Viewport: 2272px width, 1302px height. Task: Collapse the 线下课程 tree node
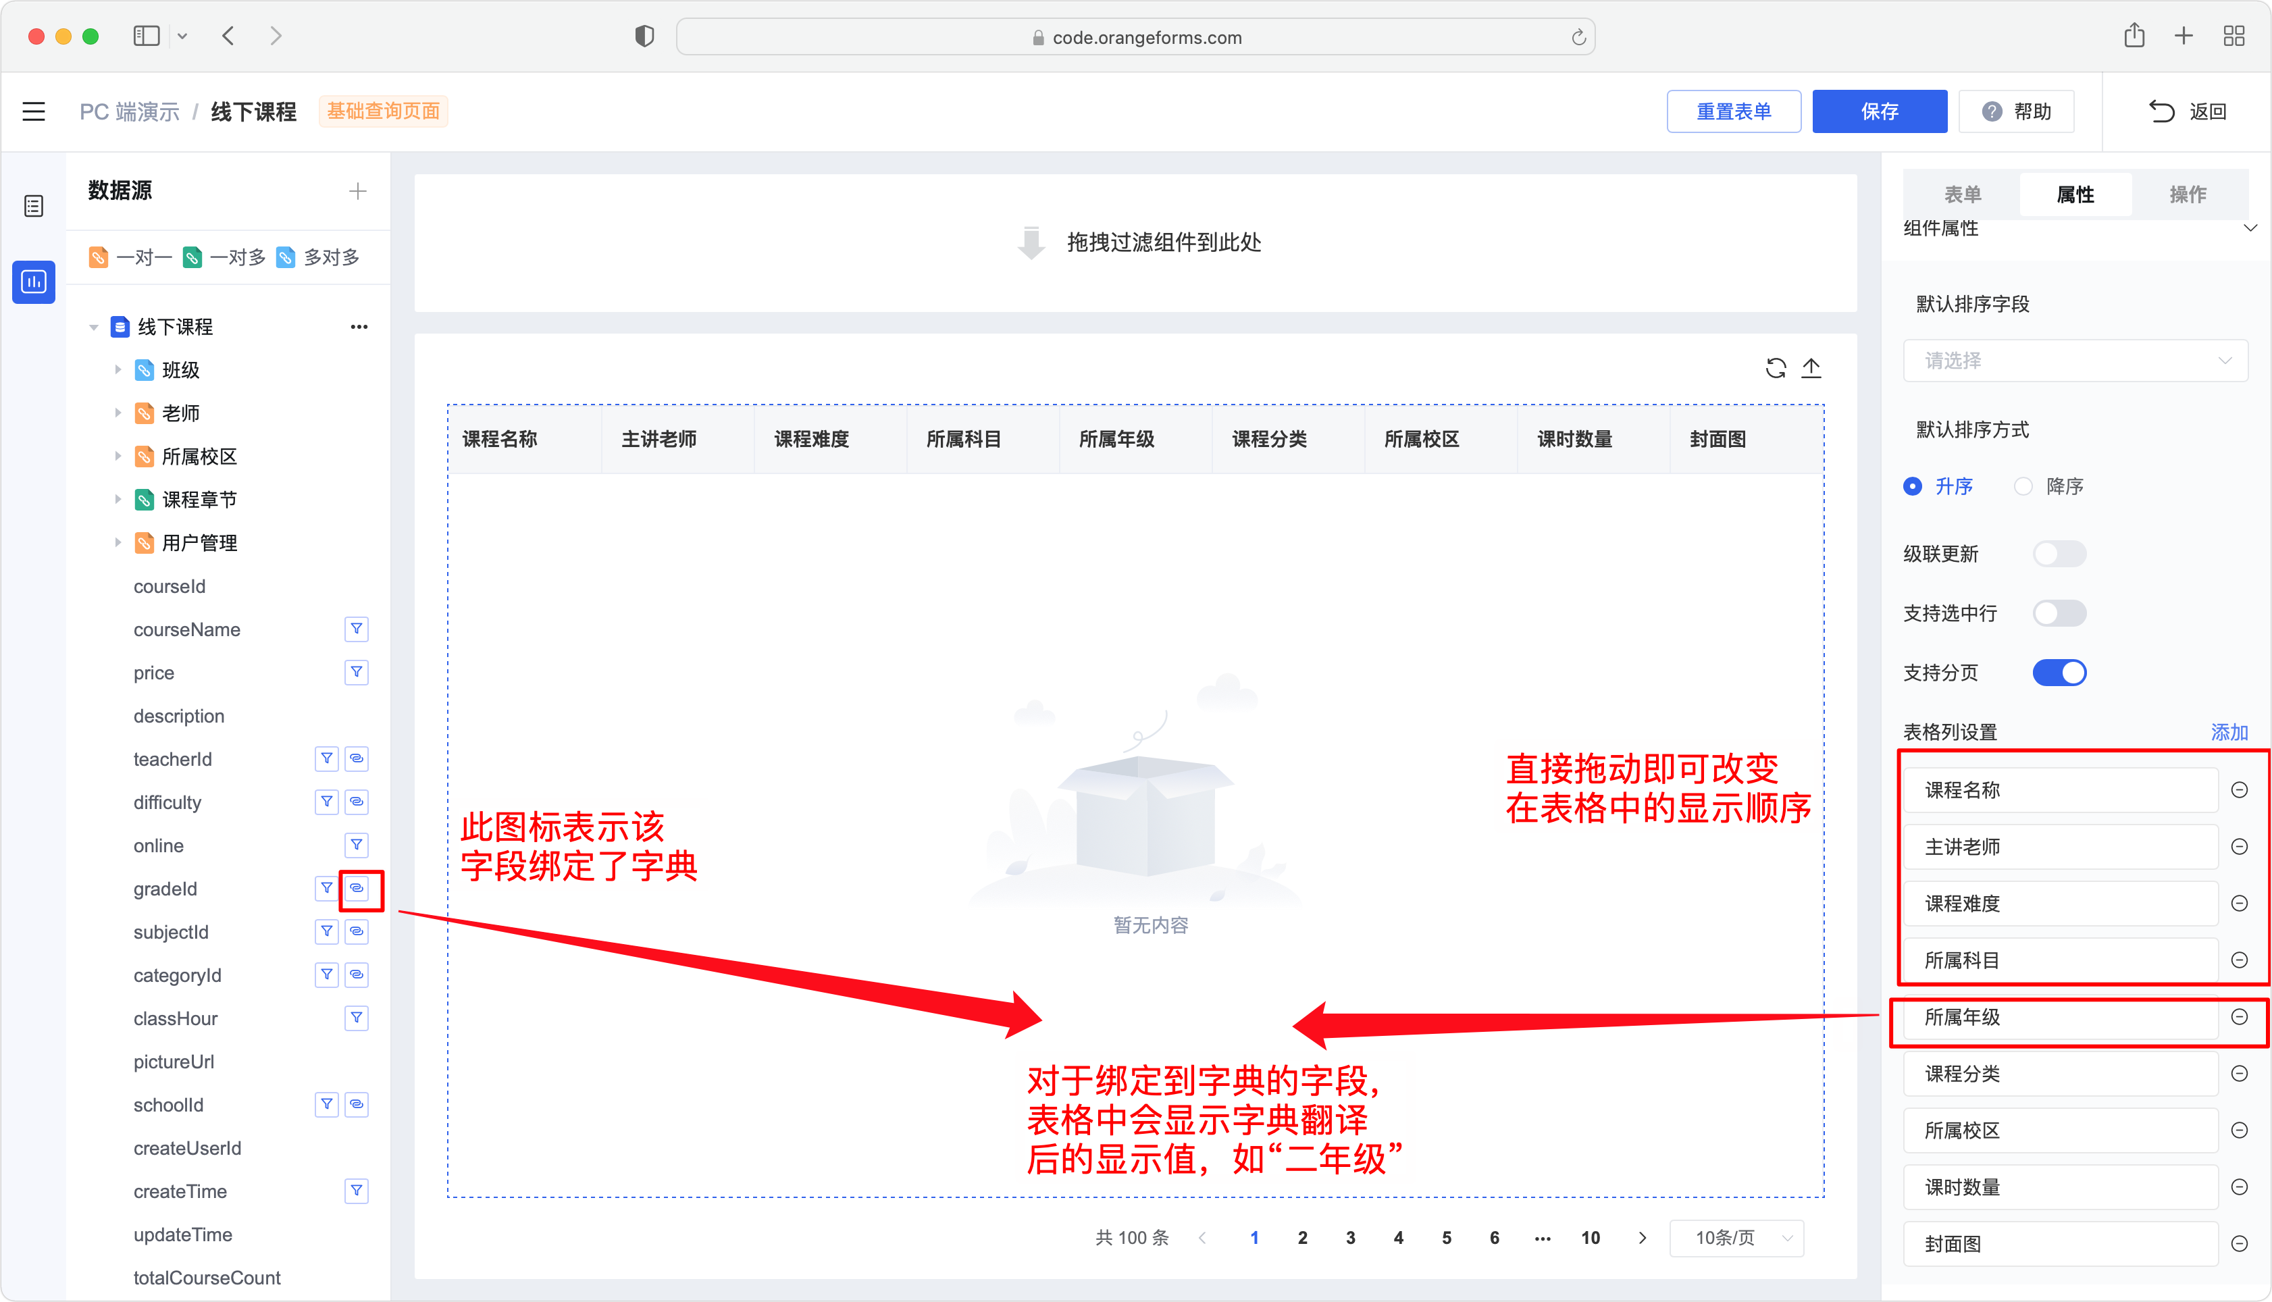pos(94,328)
